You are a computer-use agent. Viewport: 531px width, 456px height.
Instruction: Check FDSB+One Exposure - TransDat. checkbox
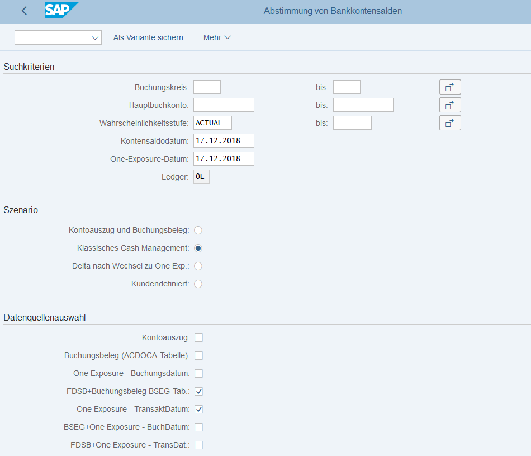click(x=199, y=445)
